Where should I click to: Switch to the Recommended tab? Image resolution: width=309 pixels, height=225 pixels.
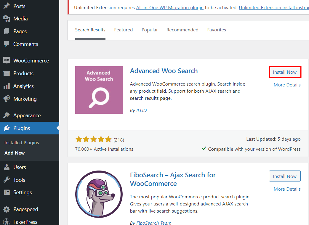(182, 30)
